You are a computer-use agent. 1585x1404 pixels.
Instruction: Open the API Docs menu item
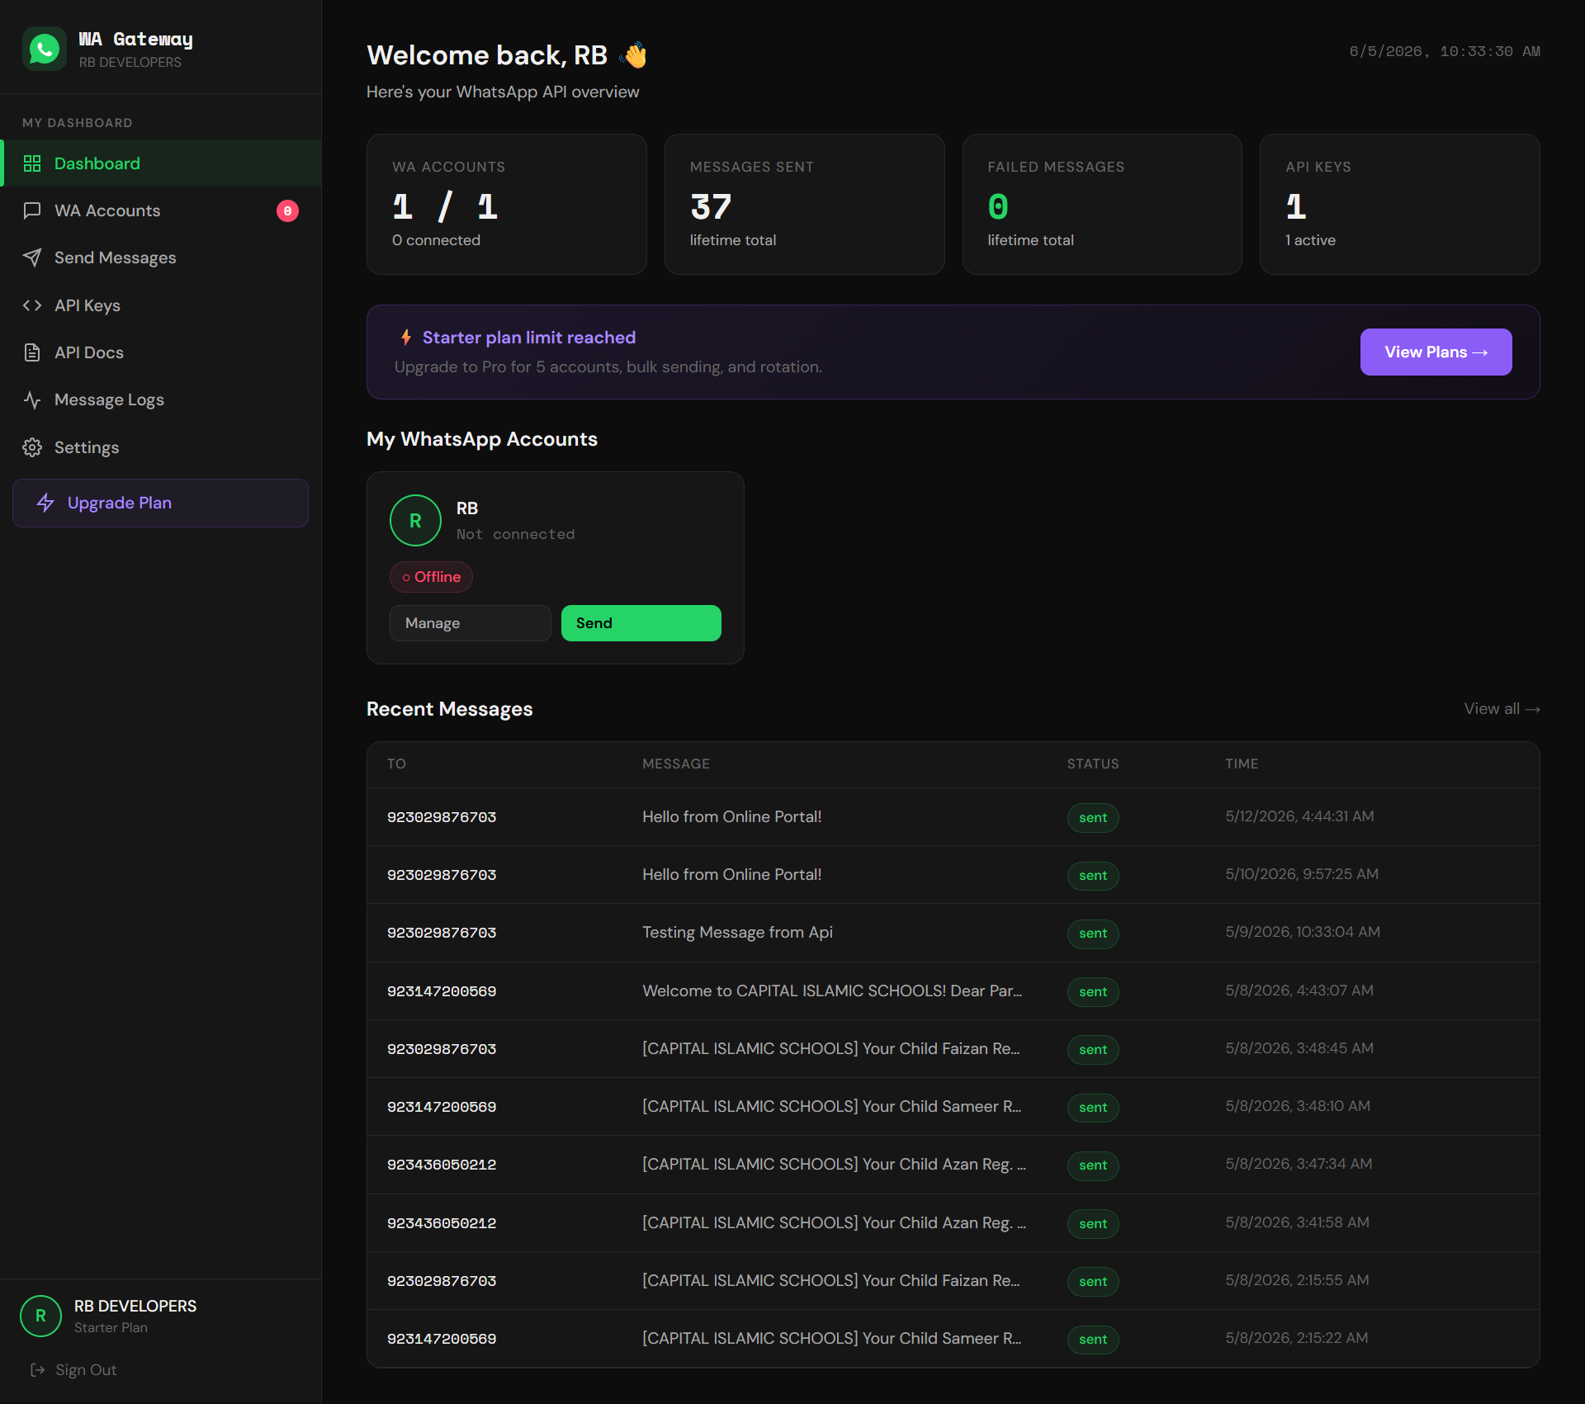(x=161, y=352)
